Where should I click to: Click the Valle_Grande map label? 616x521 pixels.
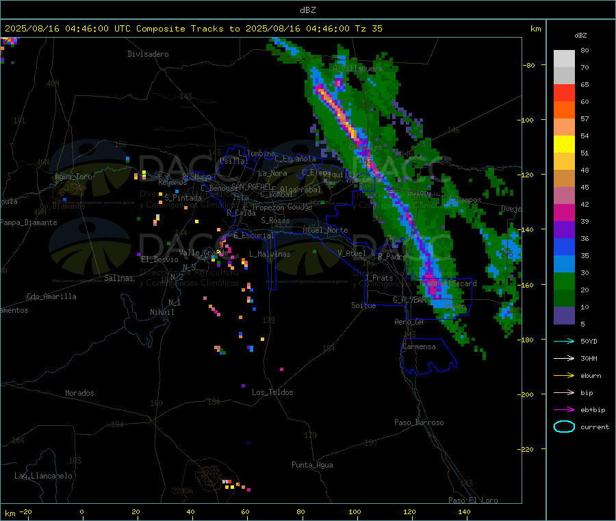point(203,252)
